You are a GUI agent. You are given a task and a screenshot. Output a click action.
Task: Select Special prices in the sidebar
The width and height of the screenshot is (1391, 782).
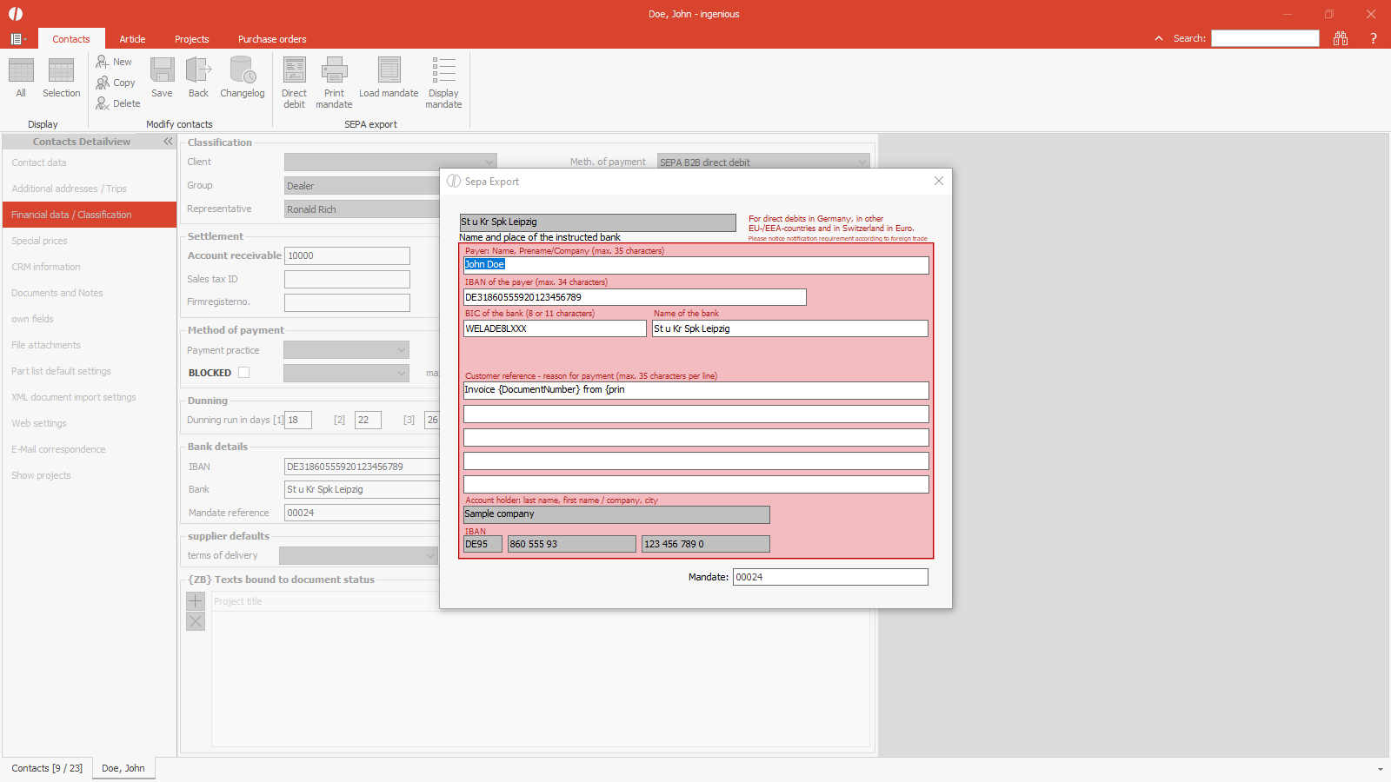tap(39, 241)
